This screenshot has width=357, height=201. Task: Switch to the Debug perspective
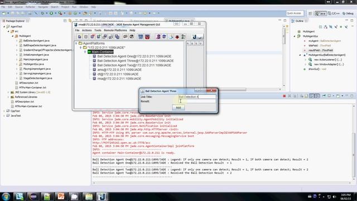point(348,13)
